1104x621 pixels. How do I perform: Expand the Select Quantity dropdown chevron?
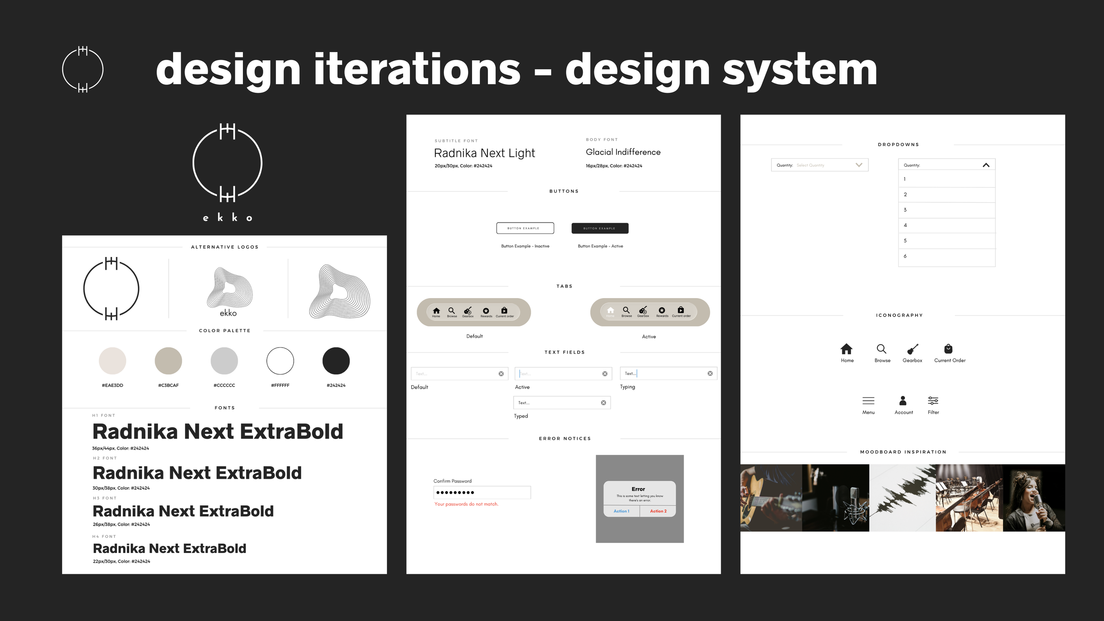click(858, 165)
